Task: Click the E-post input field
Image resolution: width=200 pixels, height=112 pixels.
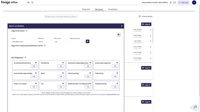Action: 24,42
